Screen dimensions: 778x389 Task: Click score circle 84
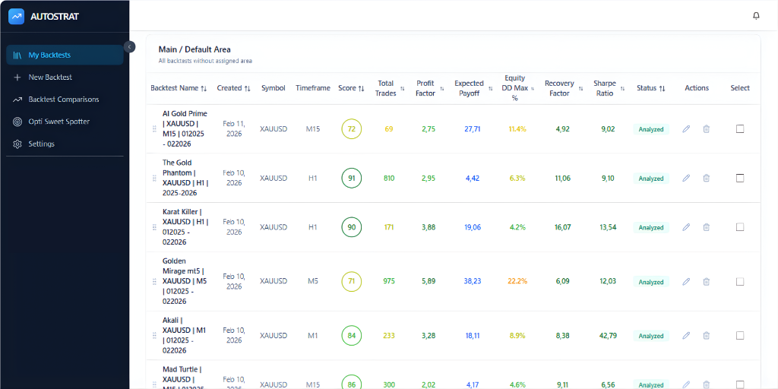point(352,335)
